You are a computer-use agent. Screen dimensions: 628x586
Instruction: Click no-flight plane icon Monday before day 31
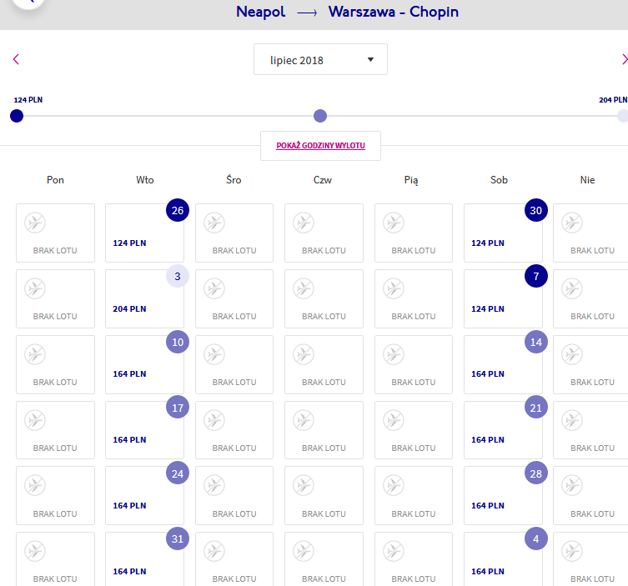coord(35,551)
